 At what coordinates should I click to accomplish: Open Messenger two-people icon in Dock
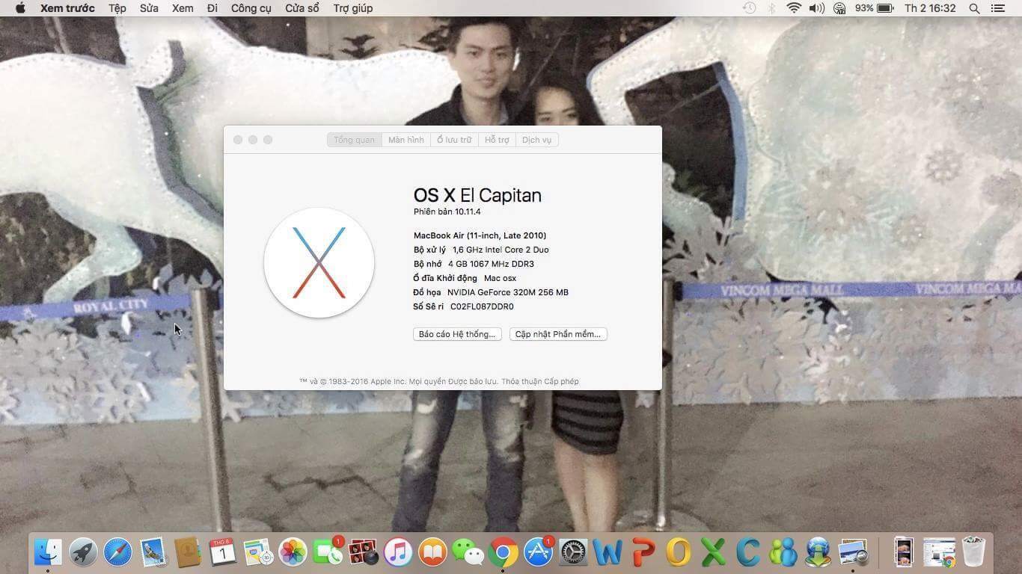[783, 552]
